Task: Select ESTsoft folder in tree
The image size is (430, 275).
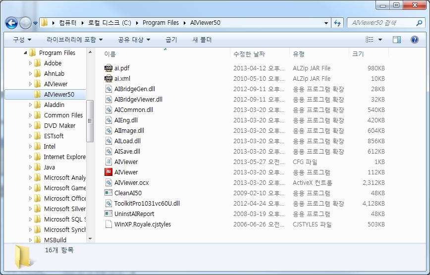Action: click(x=54, y=136)
